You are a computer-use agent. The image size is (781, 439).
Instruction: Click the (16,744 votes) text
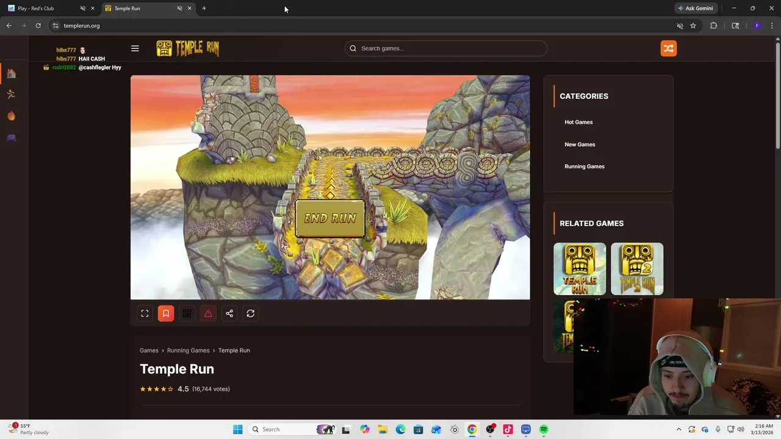pos(211,389)
